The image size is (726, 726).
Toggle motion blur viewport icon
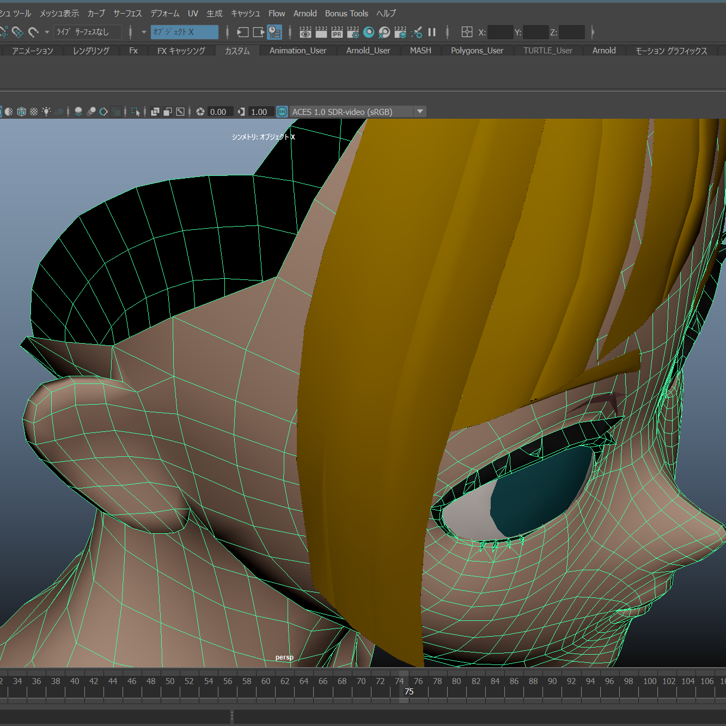point(91,112)
